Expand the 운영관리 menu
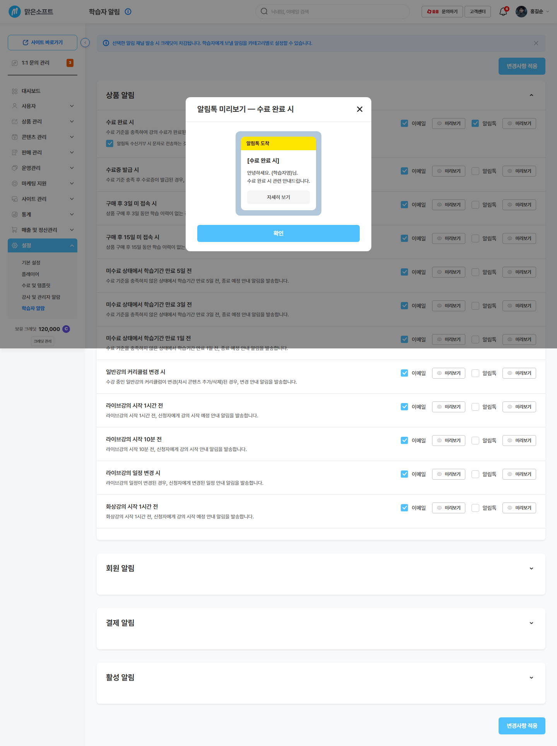The image size is (557, 746). coord(43,168)
